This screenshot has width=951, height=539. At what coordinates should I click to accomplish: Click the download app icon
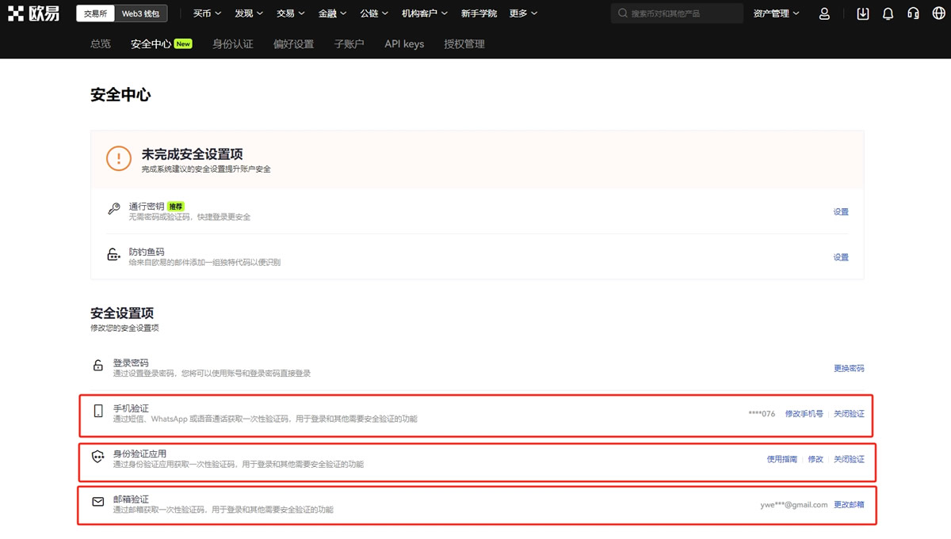pos(863,13)
